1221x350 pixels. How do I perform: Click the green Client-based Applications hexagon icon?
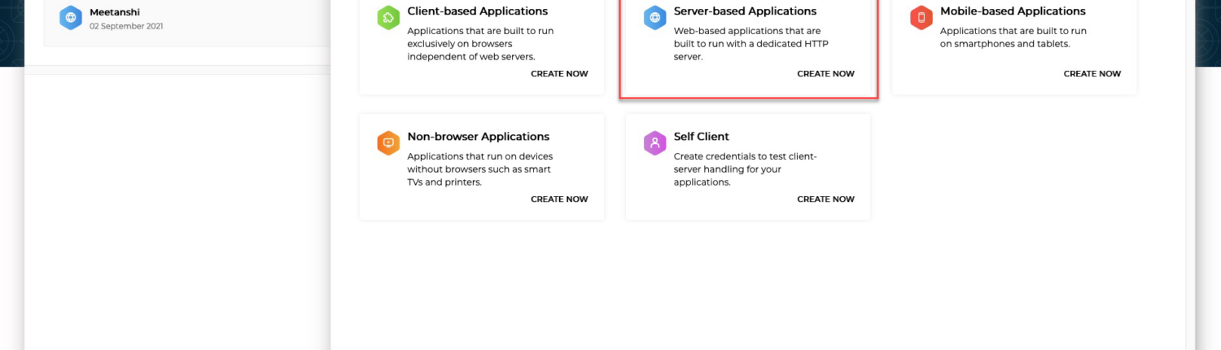(388, 17)
